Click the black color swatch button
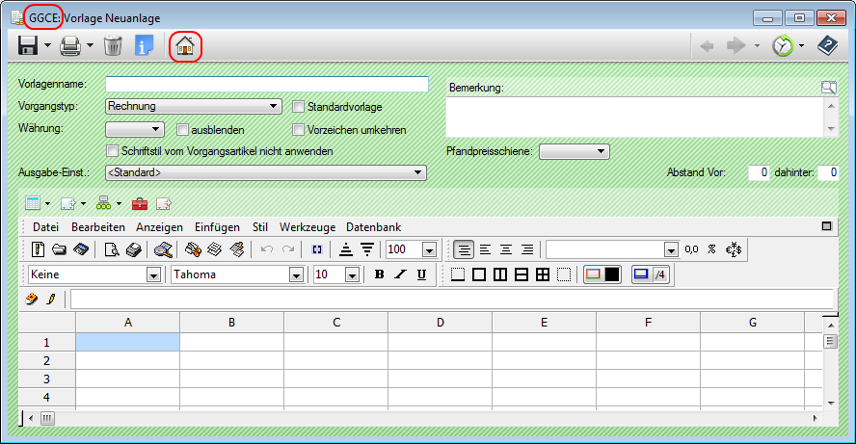Image resolution: width=856 pixels, height=444 pixels. coord(612,274)
